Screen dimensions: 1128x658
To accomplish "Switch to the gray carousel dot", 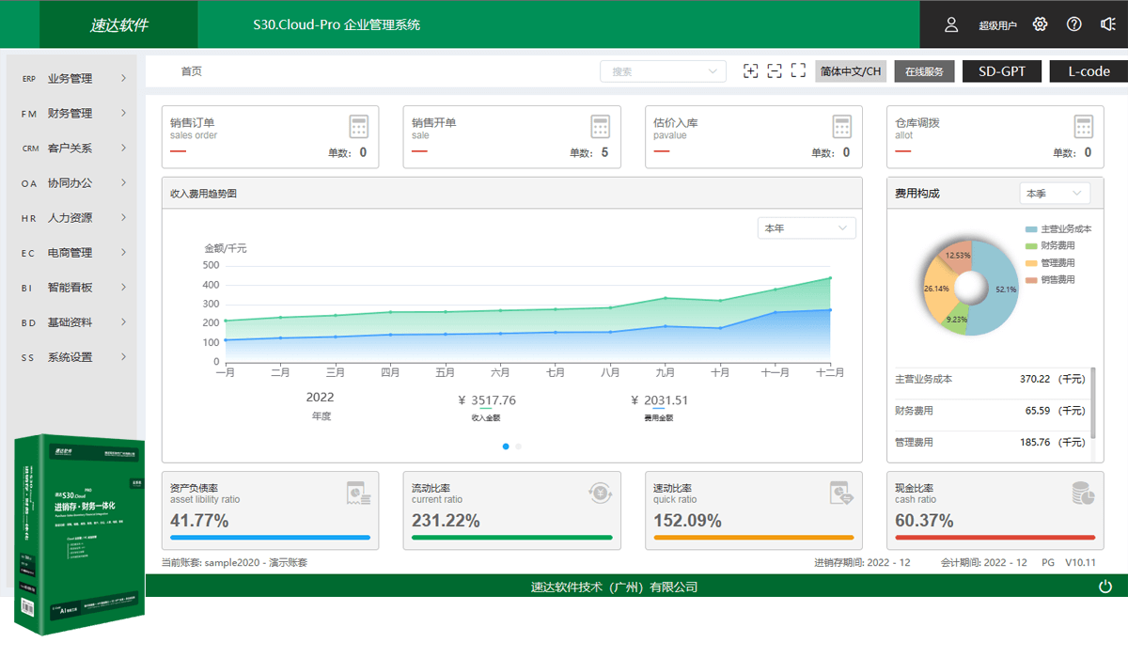I will click(518, 446).
